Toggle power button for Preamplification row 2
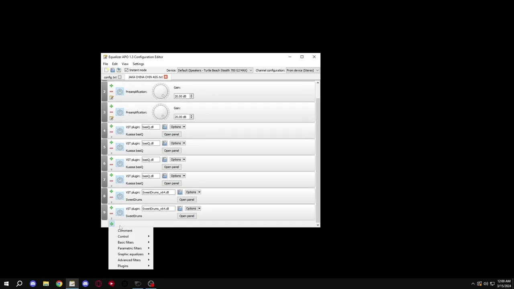This screenshot has height=289, width=514. coord(120,92)
